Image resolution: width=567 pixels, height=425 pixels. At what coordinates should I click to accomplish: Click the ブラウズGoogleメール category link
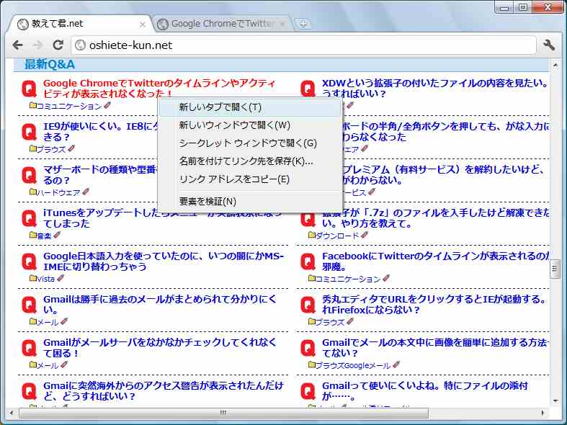[353, 365]
